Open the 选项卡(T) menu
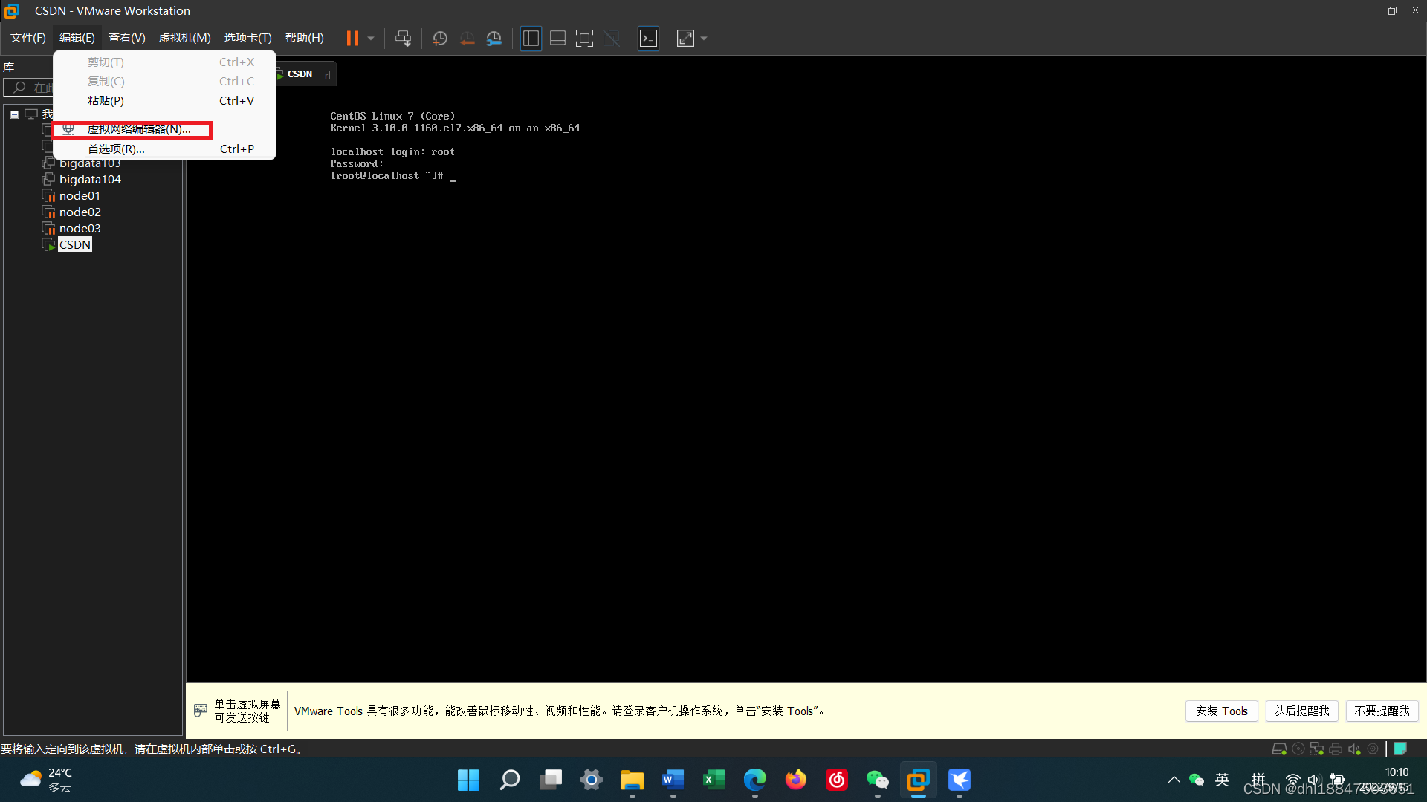Viewport: 1427px width, 802px height. (247, 38)
